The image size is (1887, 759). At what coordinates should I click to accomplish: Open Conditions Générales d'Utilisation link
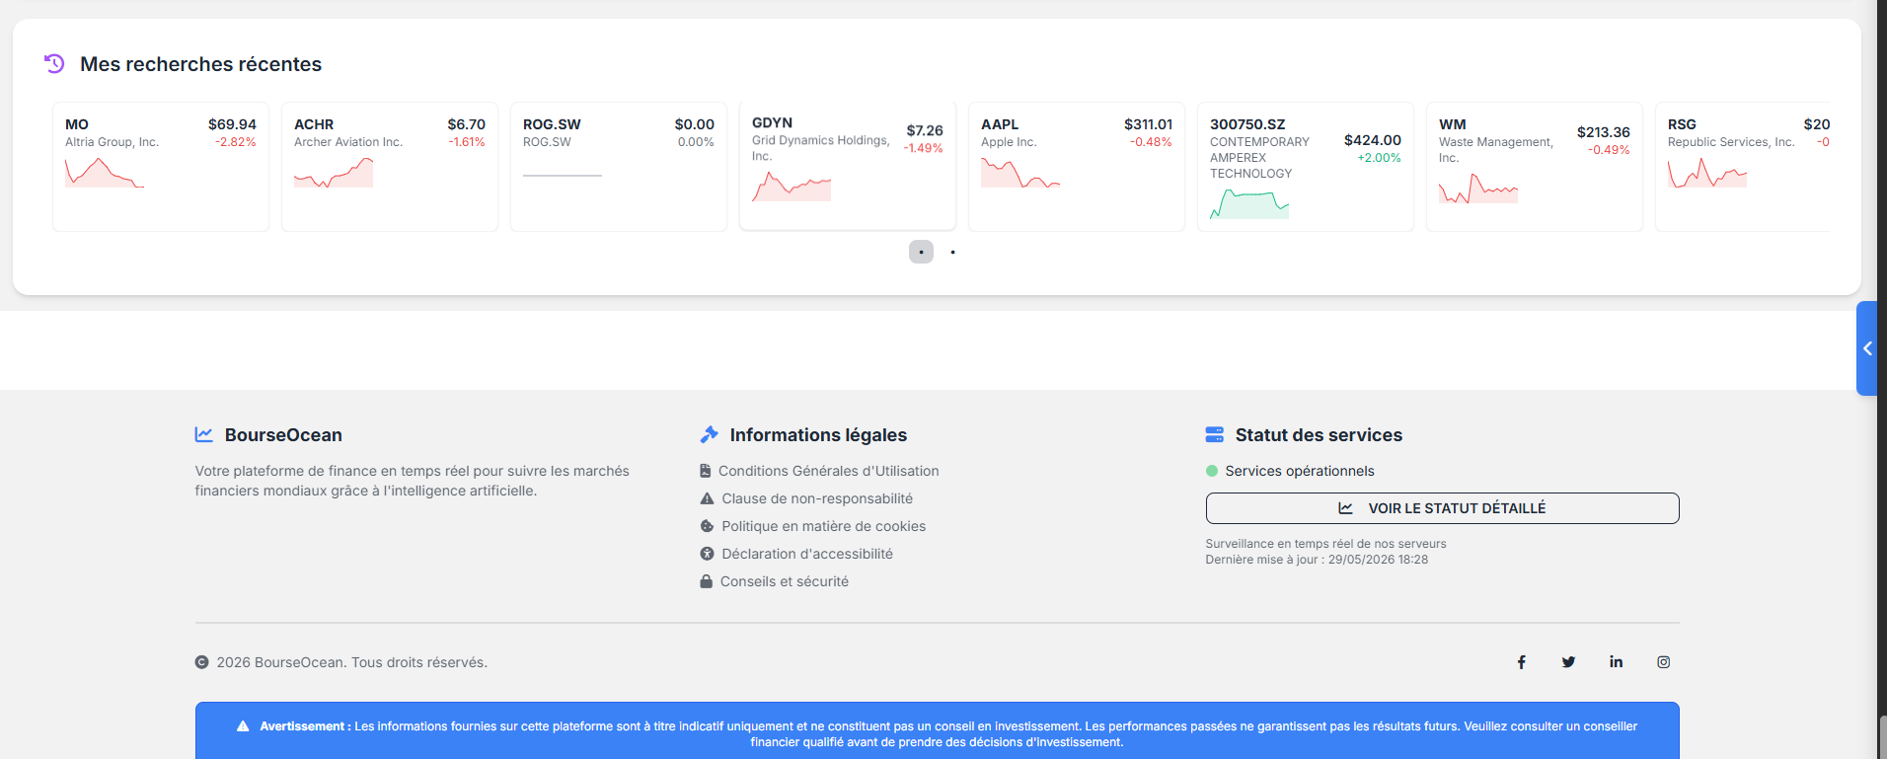coord(829,471)
